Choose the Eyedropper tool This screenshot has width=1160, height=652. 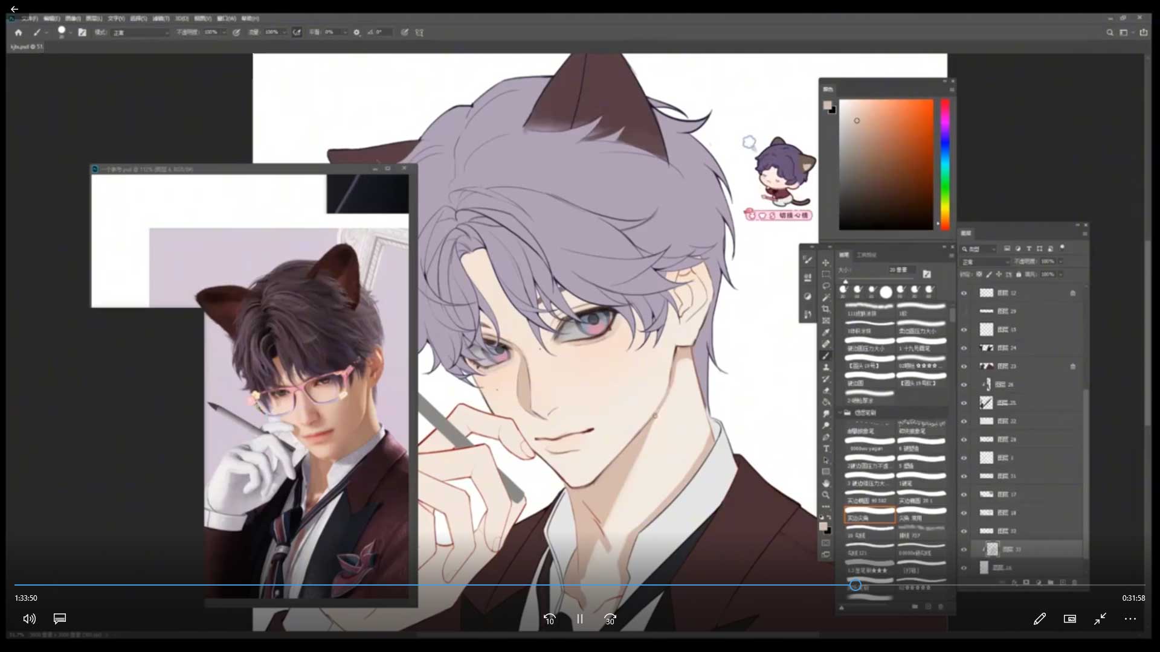[x=825, y=332]
